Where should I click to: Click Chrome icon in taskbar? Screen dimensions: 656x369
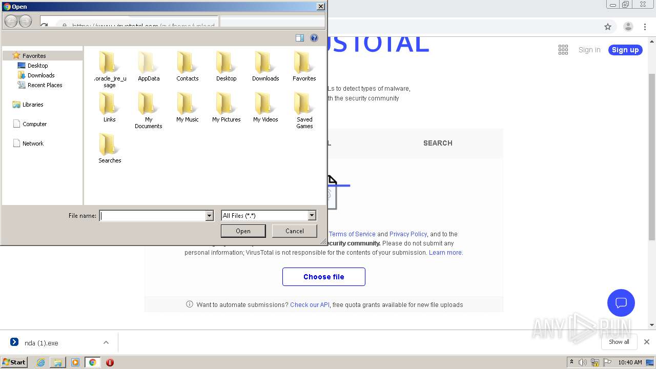click(x=93, y=362)
